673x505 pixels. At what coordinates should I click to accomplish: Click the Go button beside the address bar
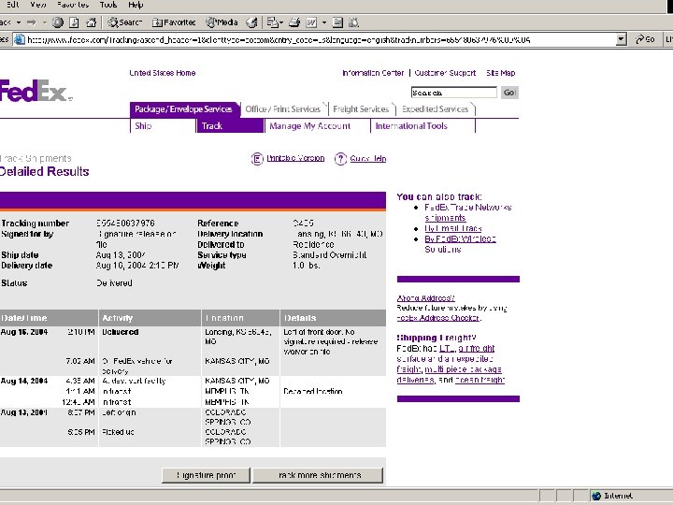point(645,39)
